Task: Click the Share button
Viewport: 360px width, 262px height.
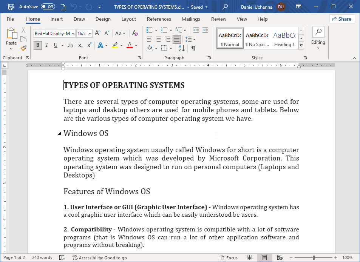Action: [x=342, y=19]
